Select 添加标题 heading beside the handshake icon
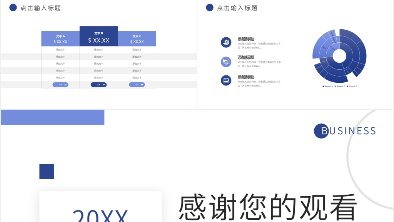Screen dimensions: 394x222 coord(246,57)
